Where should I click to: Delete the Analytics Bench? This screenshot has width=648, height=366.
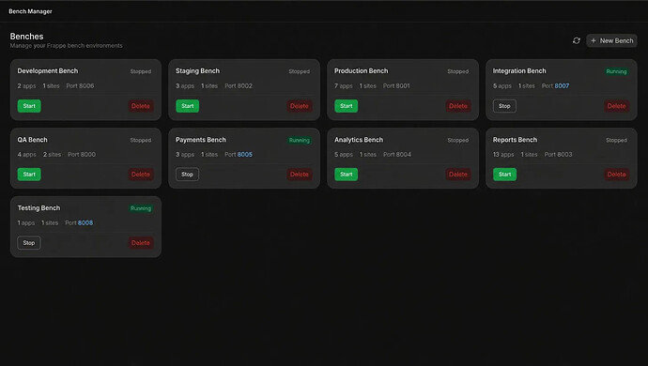458,175
